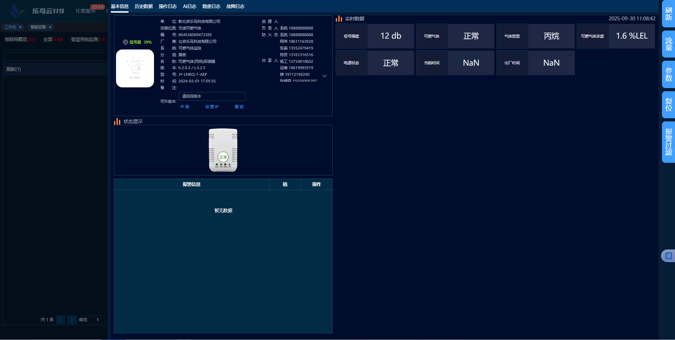Go to previous page arrow
Screen dimensions: 675x340
60,320
